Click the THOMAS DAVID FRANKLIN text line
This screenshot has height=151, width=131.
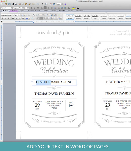point(54,94)
